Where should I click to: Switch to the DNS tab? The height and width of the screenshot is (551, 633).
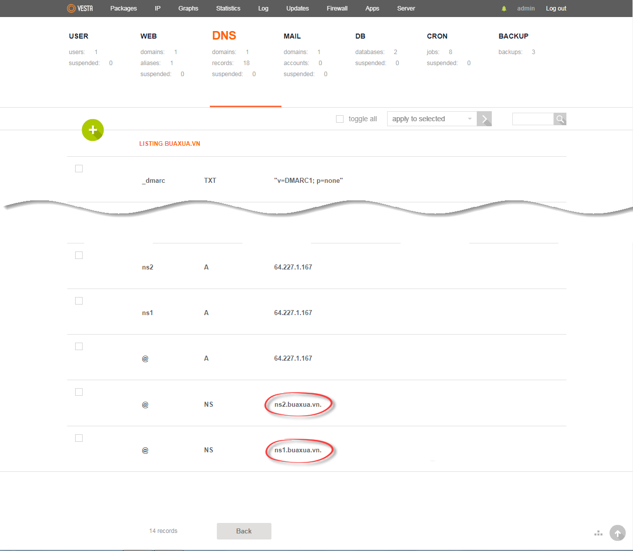pyautogui.click(x=224, y=36)
